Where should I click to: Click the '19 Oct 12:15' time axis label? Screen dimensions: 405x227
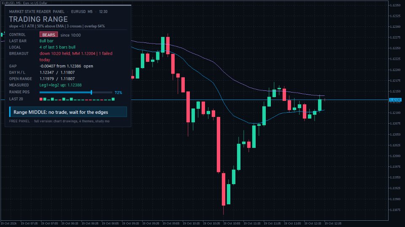(313, 223)
